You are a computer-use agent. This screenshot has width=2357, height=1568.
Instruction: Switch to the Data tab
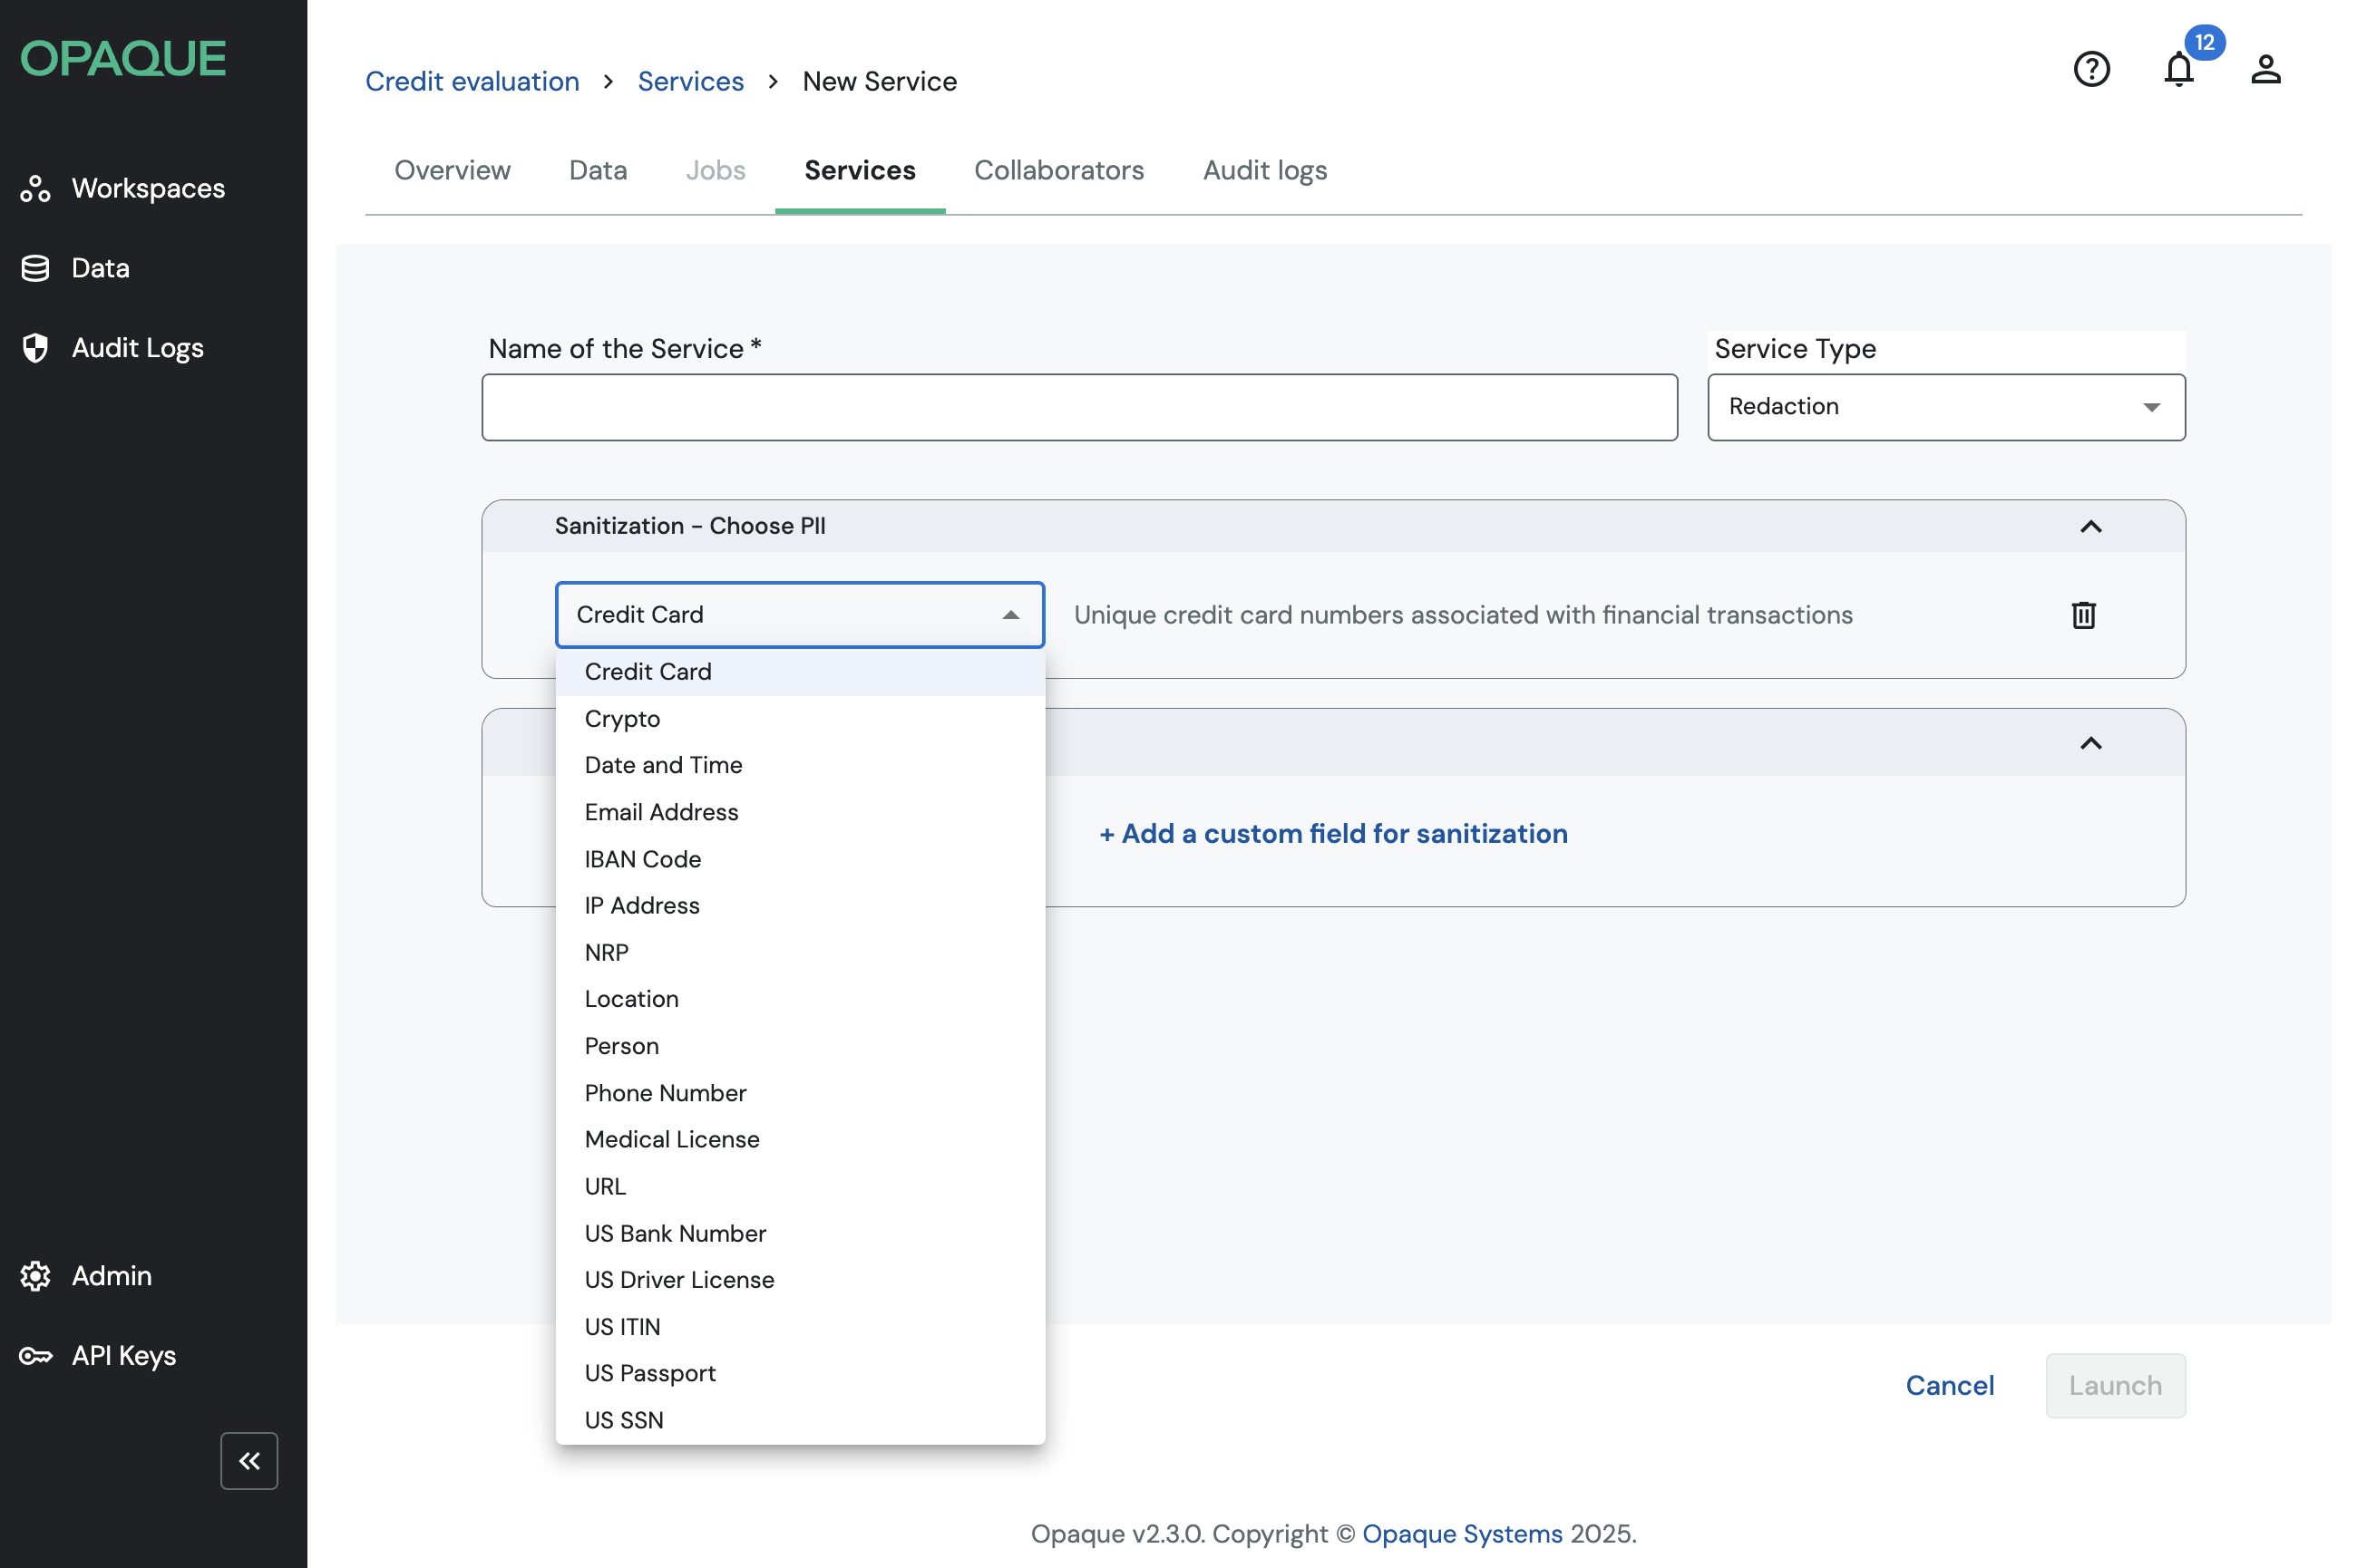click(598, 170)
